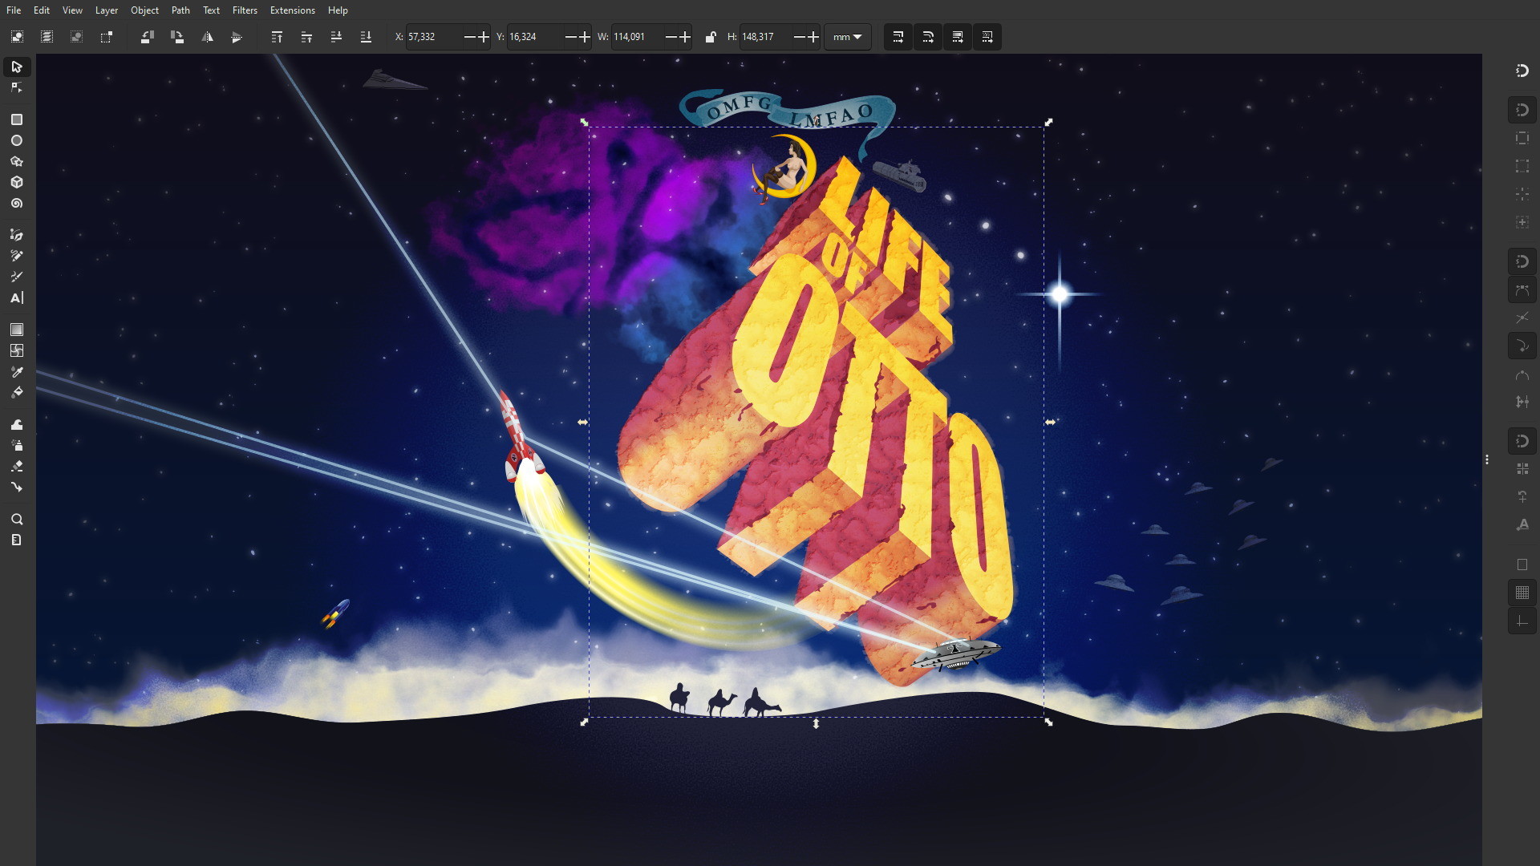
Task: Open the Filters menu
Action: coord(245,10)
